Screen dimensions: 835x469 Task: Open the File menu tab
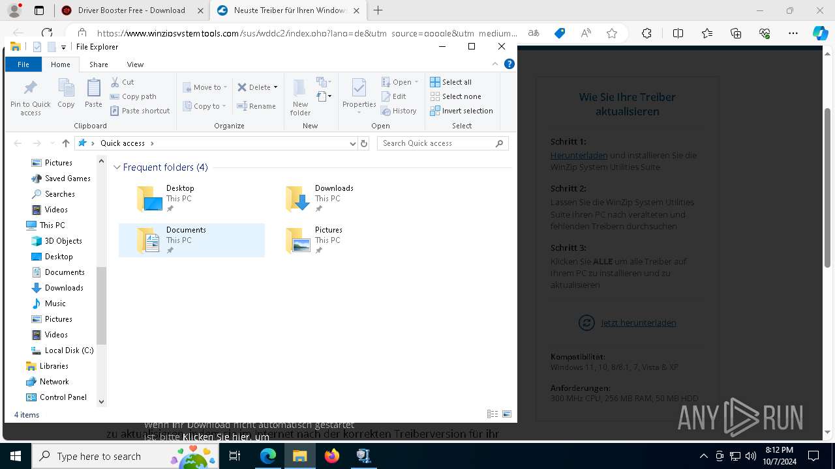point(23,64)
